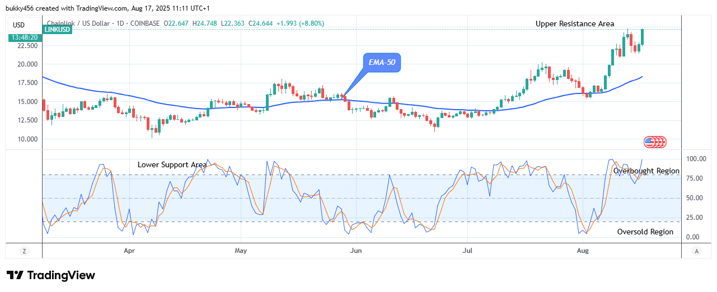Click the high value H24.748
Image resolution: width=717 pixels, height=292 pixels.
[x=204, y=23]
